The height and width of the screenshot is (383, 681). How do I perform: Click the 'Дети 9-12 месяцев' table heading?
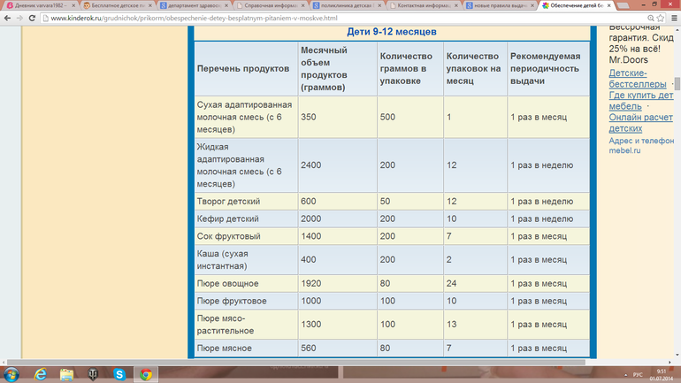click(x=392, y=32)
